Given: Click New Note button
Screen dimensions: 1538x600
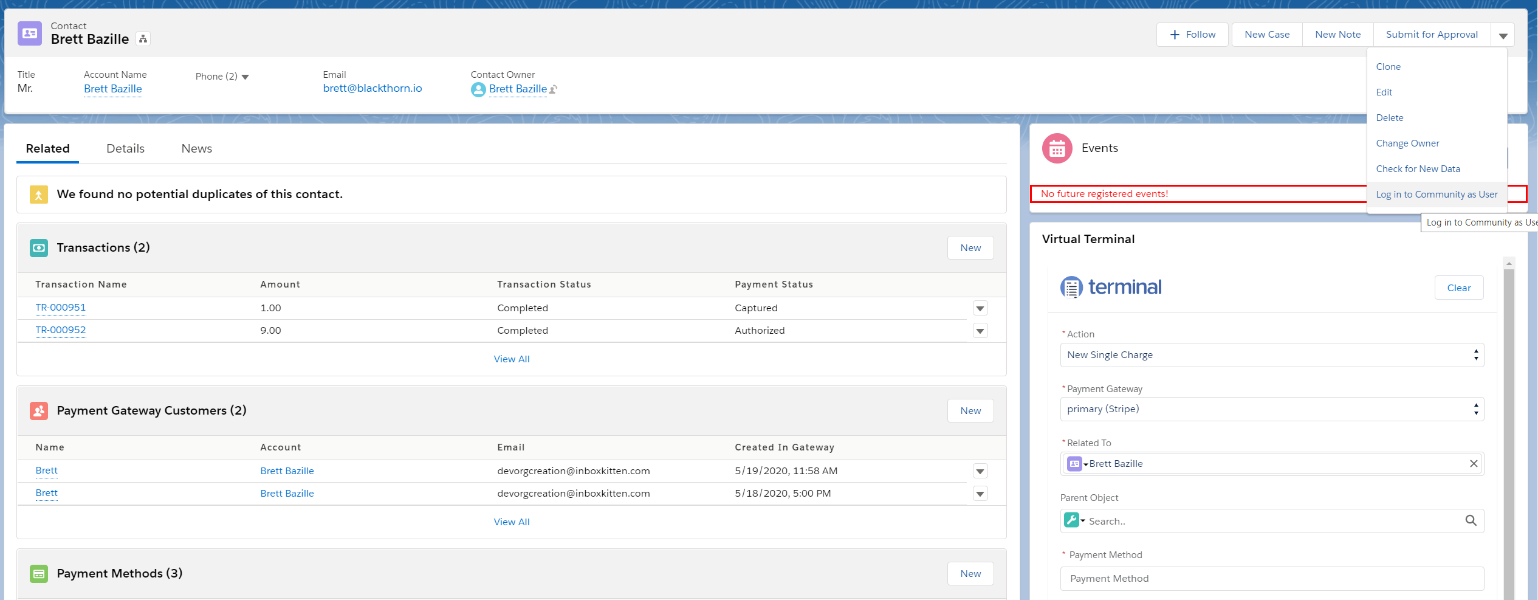Looking at the screenshot, I should coord(1337,35).
